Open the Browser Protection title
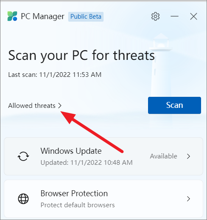Screen dimensions: 207x220 pos(74,193)
